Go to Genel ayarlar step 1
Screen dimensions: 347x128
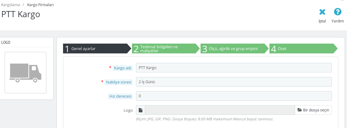pos(96,49)
